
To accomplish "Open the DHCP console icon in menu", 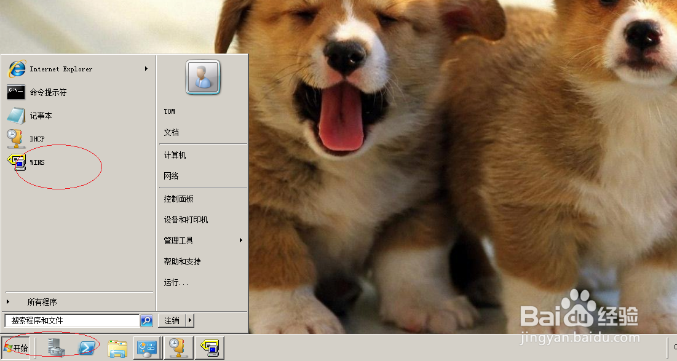I will point(15,138).
